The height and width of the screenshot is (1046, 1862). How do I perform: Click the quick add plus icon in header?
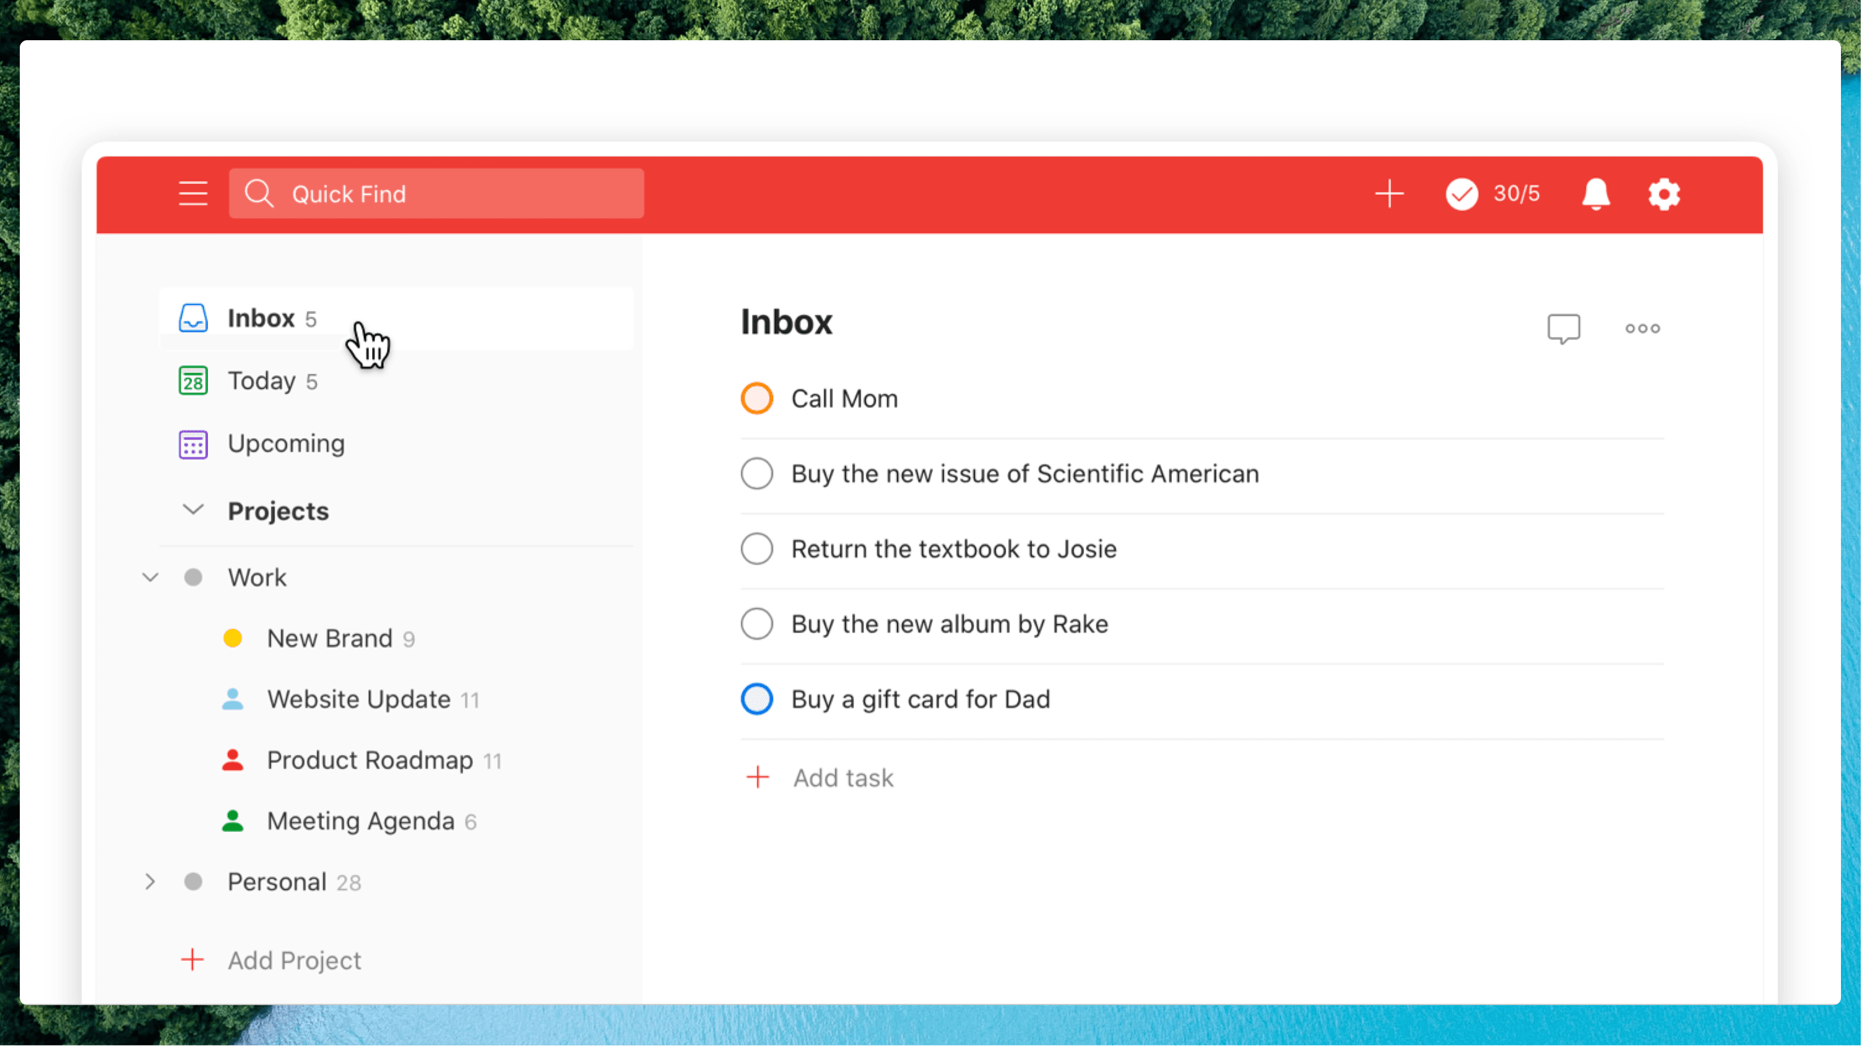(x=1388, y=194)
